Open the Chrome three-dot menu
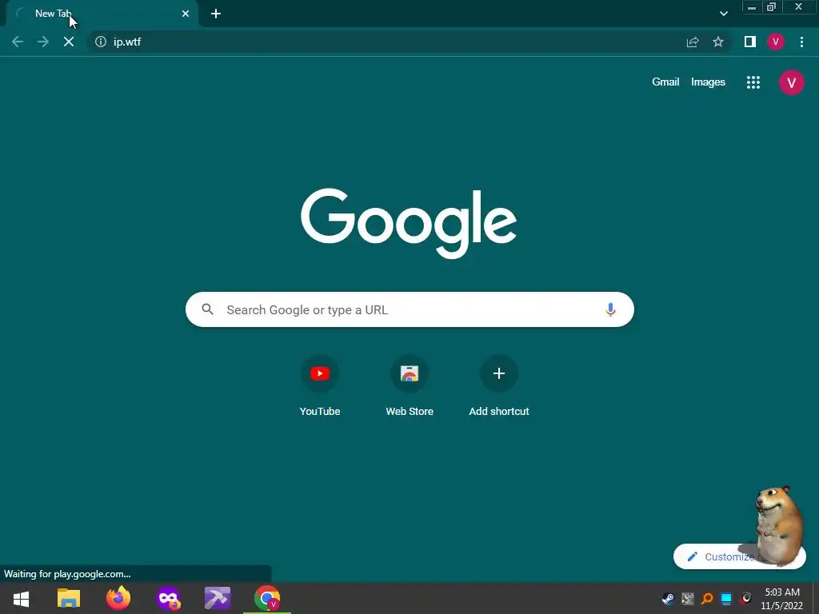 pyautogui.click(x=801, y=42)
